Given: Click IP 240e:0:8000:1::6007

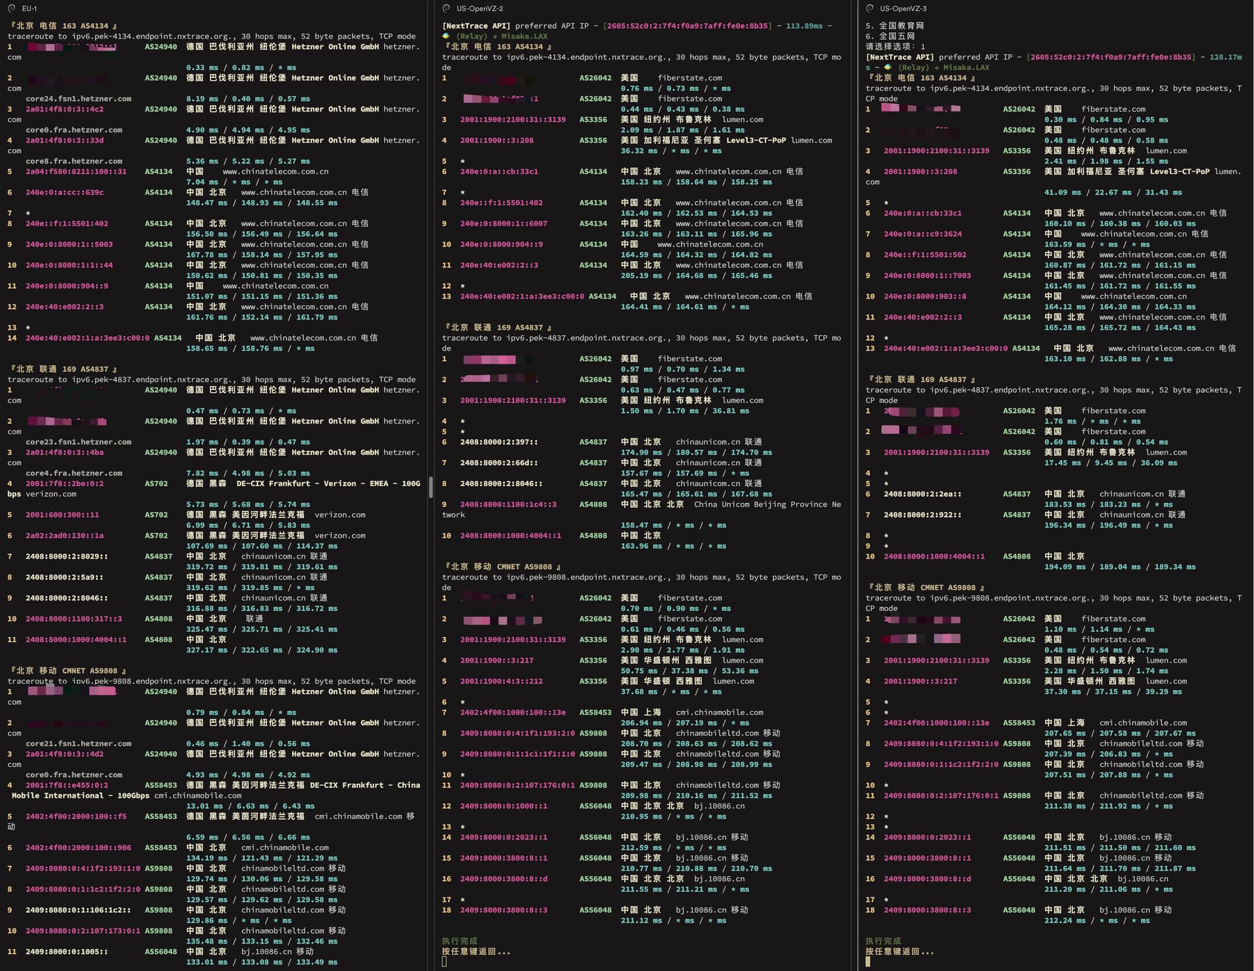Looking at the screenshot, I should [x=504, y=223].
